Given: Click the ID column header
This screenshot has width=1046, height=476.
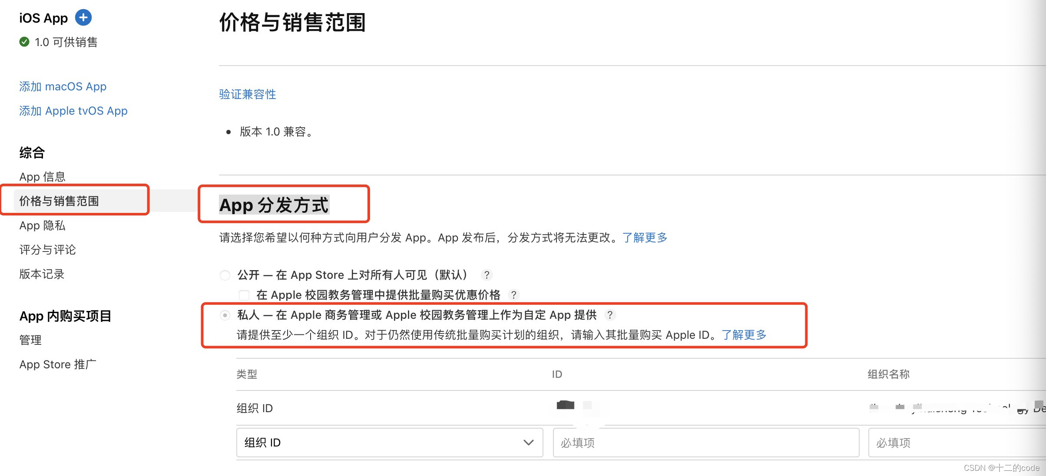Looking at the screenshot, I should (x=557, y=374).
